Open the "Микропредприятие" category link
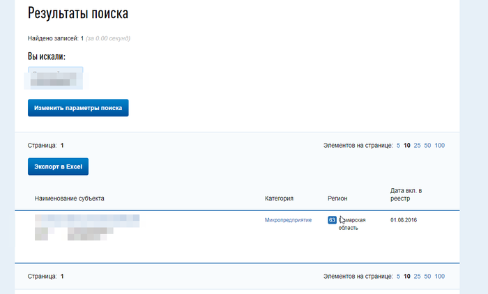 point(288,220)
